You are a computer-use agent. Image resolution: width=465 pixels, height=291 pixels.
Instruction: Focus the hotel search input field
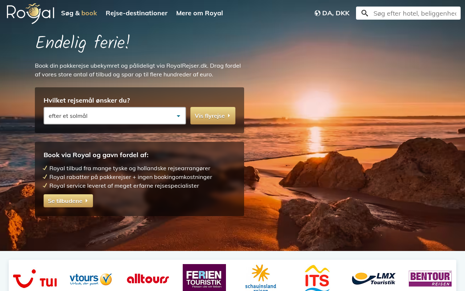415,13
